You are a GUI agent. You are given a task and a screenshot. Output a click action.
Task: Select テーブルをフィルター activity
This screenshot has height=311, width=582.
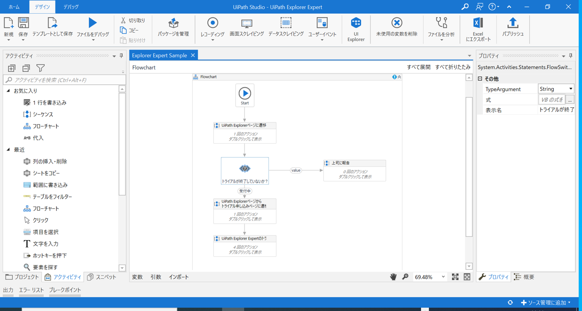(47, 197)
